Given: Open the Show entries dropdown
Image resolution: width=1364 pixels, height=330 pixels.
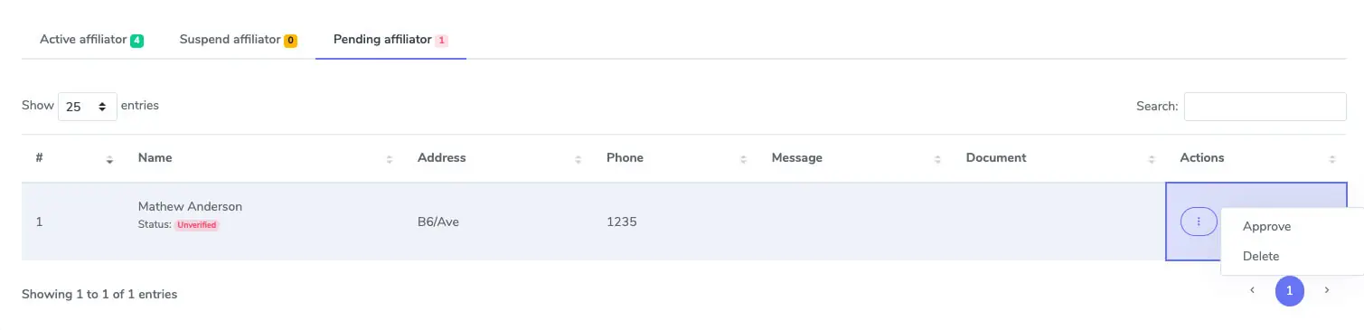Looking at the screenshot, I should tap(88, 107).
